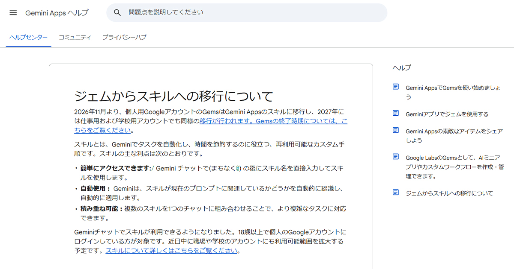Open Gemini Appsの素敵なアイテムをシェアしよう link
The width and height of the screenshot is (514, 269).
point(454,136)
